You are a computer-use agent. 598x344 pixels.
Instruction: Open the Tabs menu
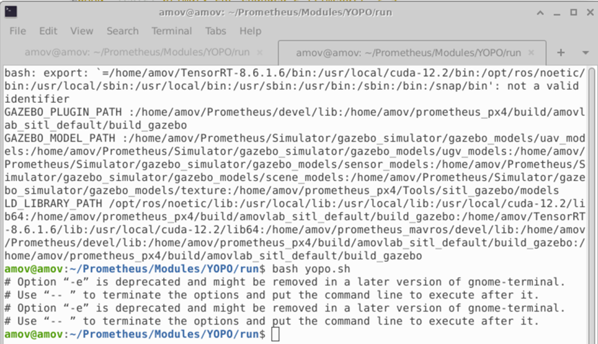tap(216, 31)
